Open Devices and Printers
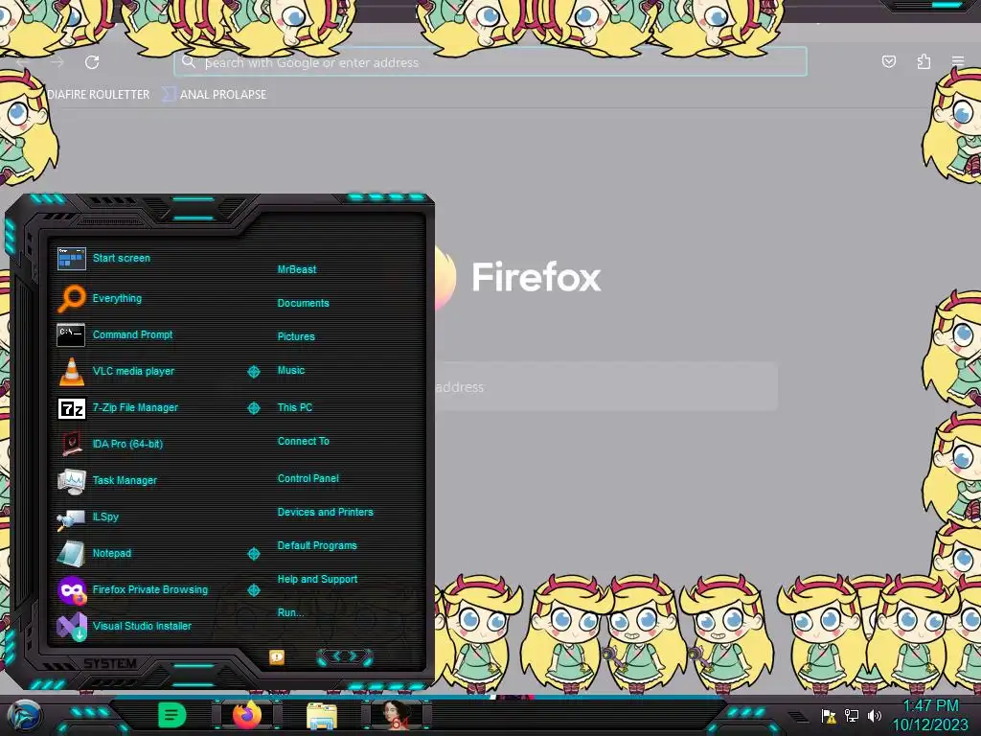 pos(326,512)
